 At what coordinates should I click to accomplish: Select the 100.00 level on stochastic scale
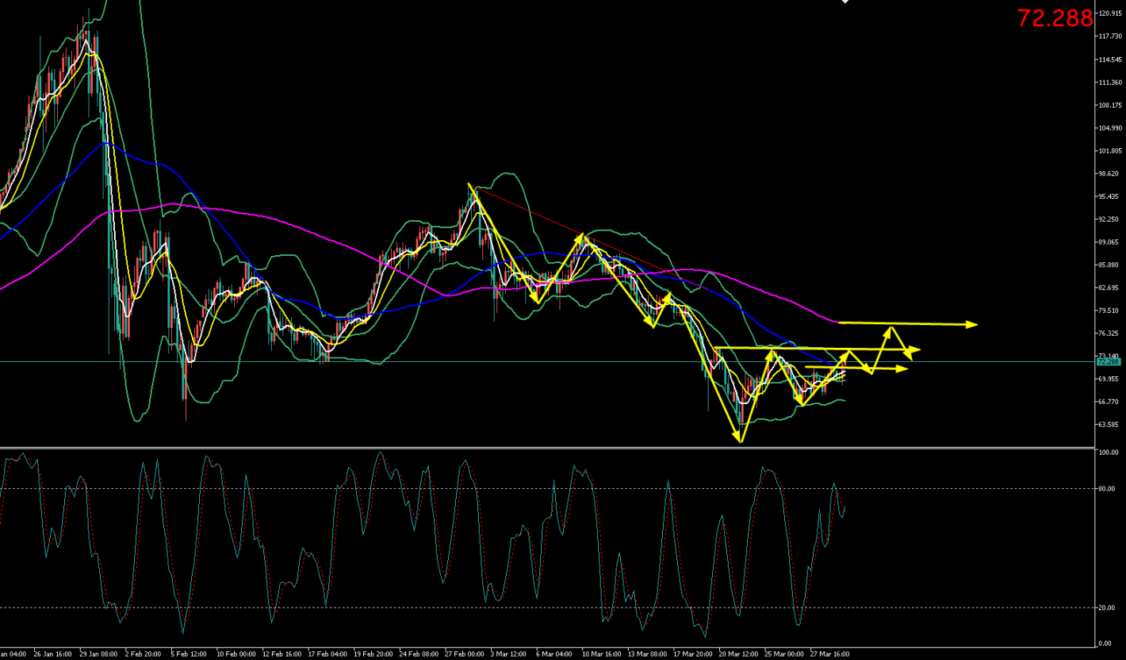tap(1109, 452)
